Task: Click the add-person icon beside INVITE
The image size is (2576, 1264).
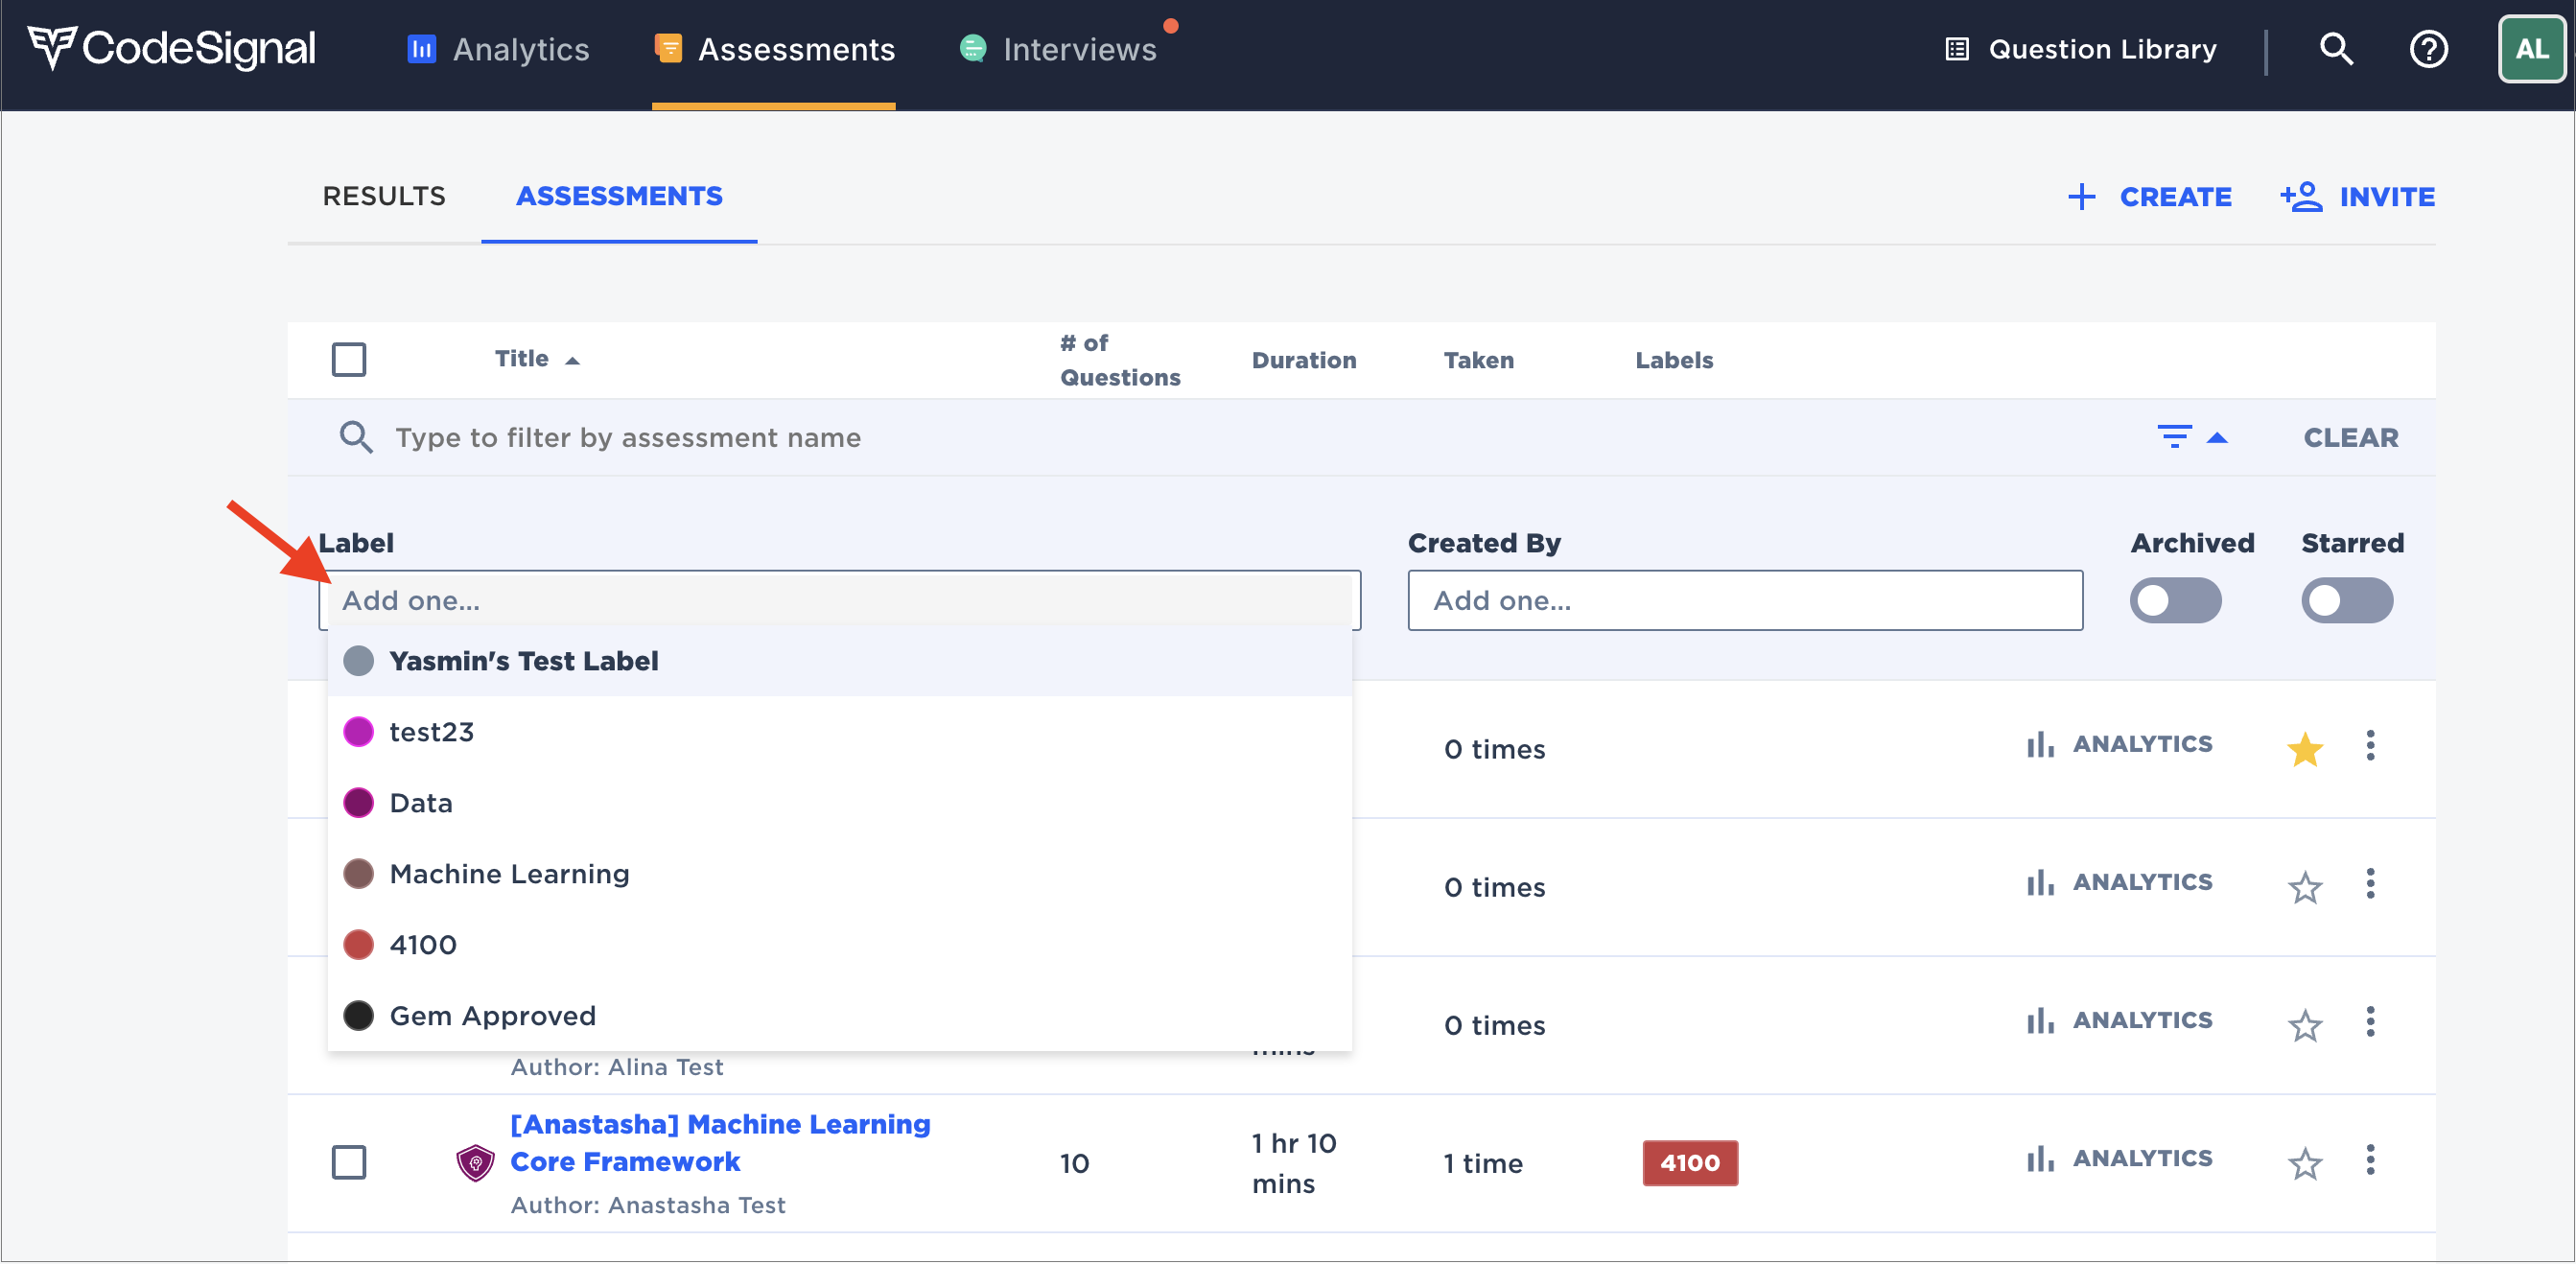Action: pos(2300,196)
